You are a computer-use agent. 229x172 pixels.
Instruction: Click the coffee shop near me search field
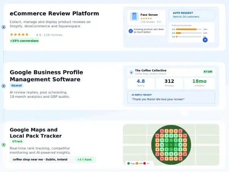pyautogui.click(x=53, y=159)
